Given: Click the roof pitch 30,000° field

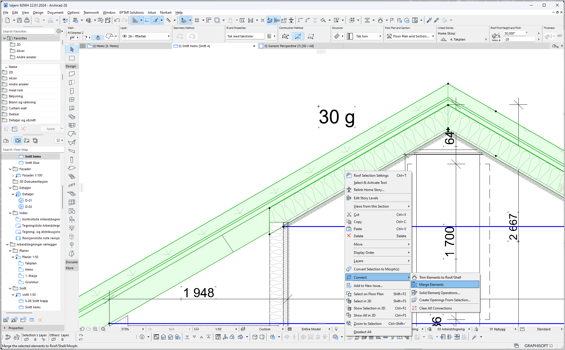Looking at the screenshot, I should point(514,33).
